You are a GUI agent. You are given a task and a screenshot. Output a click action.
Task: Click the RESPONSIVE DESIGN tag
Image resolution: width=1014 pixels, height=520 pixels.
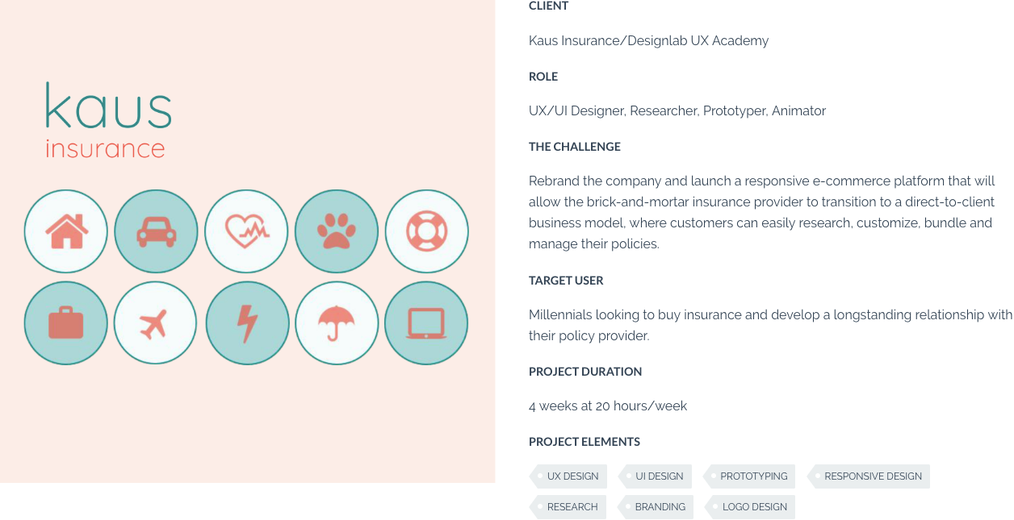point(869,476)
